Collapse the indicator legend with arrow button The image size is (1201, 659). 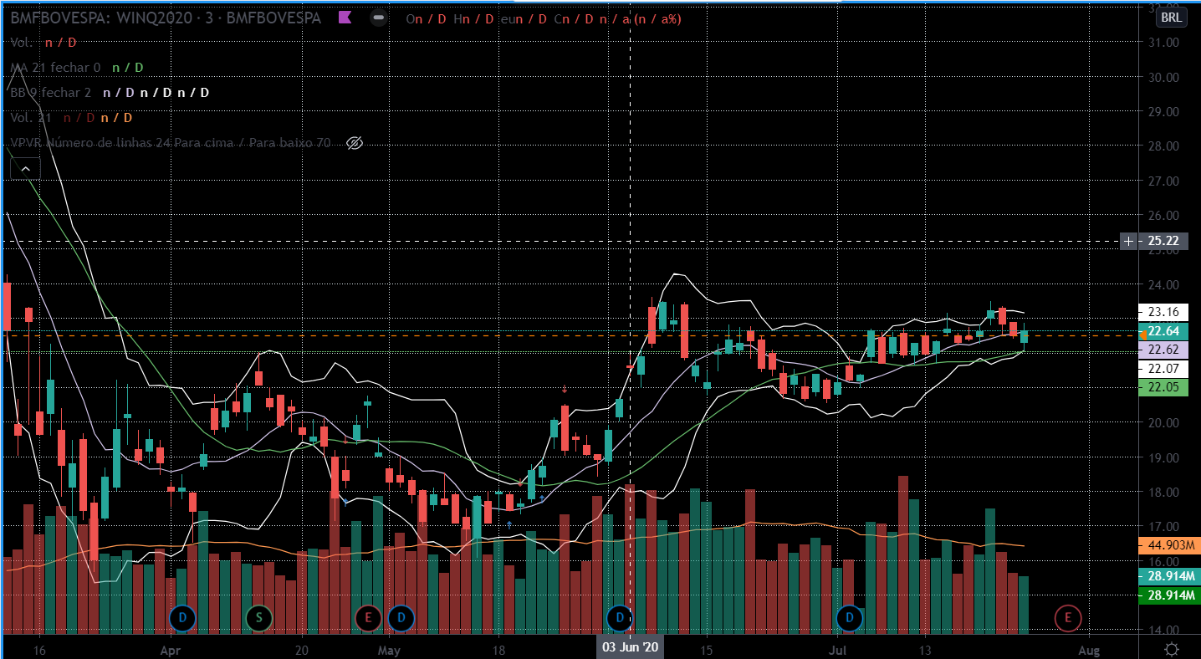(x=26, y=170)
